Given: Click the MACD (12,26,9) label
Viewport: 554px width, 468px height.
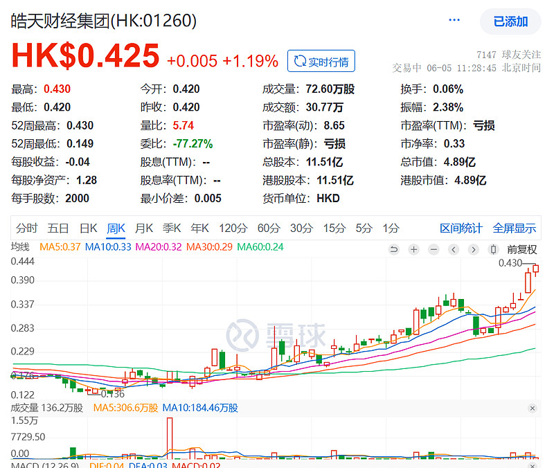Looking at the screenshot, I should pyautogui.click(x=45, y=465).
